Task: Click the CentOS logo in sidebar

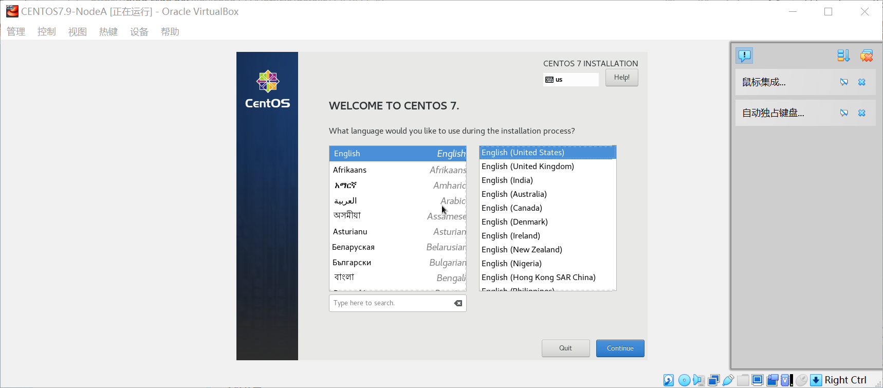Action: click(267, 89)
